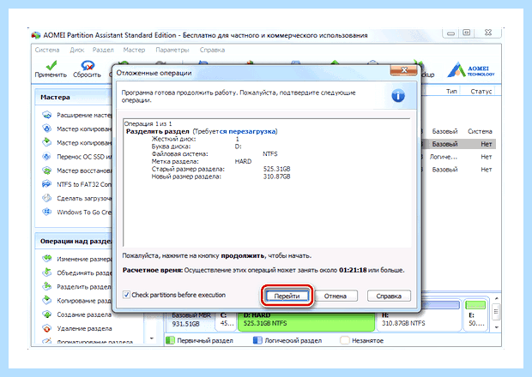The height and width of the screenshot is (377, 532).
Task: Click the Первичный раздел green legend swatch
Action: coord(170,340)
